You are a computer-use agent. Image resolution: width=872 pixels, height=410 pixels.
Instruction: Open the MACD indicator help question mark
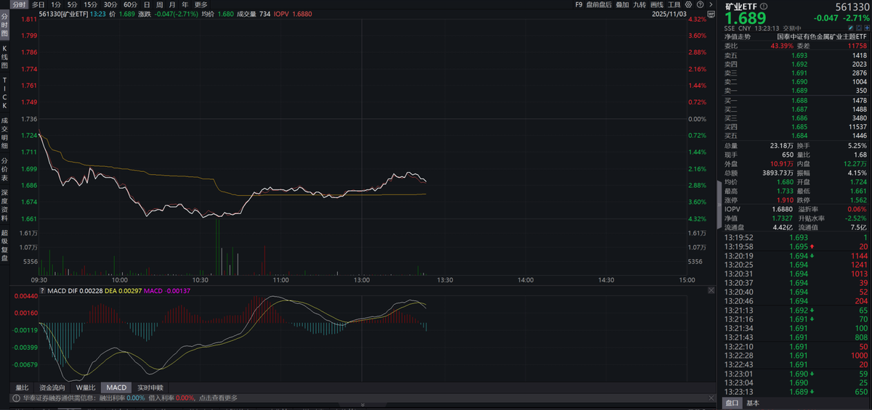pyautogui.click(x=42, y=291)
